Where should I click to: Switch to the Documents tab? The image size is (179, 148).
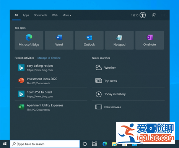[41, 15]
